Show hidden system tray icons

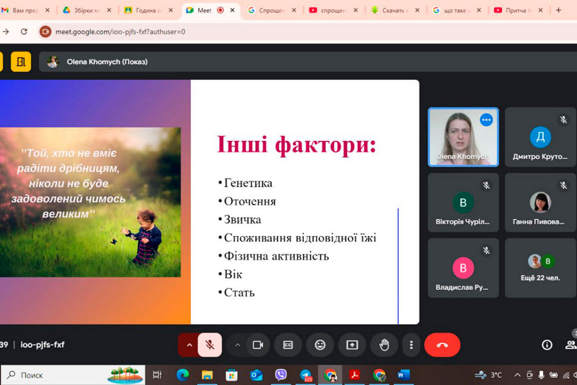(x=517, y=375)
